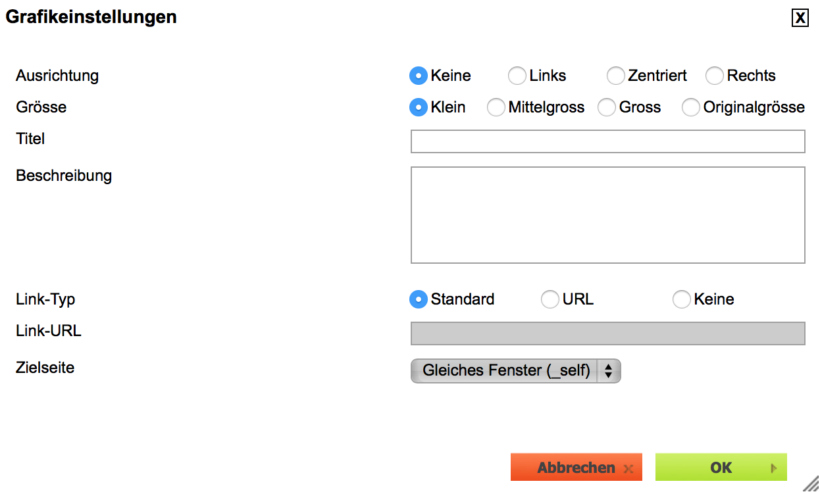Select 'Originalgrösse' size option
This screenshot has height=492, width=820.
coord(691,107)
